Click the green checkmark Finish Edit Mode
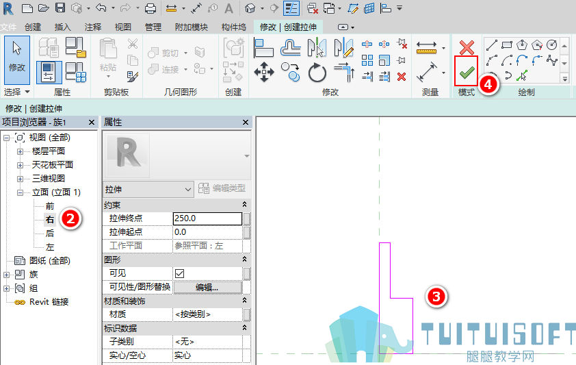The width and height of the screenshot is (576, 365). 466,73
